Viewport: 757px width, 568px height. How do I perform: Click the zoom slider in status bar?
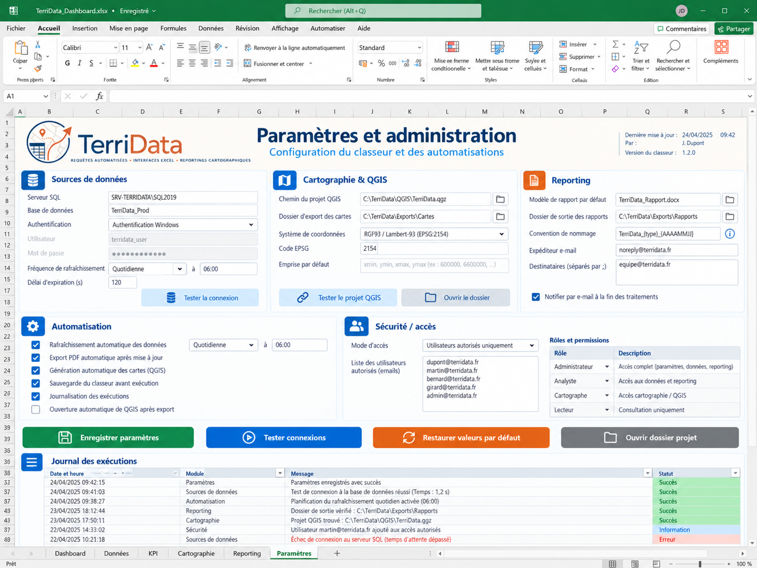(x=699, y=564)
